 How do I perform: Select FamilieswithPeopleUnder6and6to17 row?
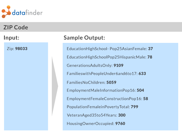tap(106, 74)
